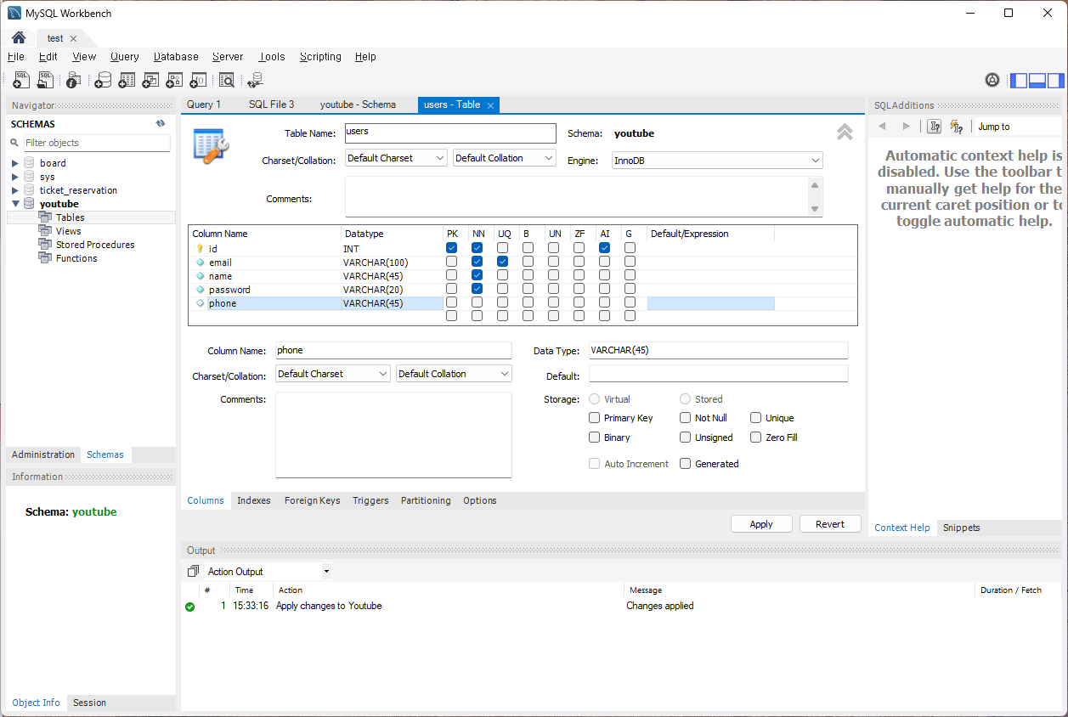
Task: Toggle UQ checkbox for email column
Action: tap(502, 262)
